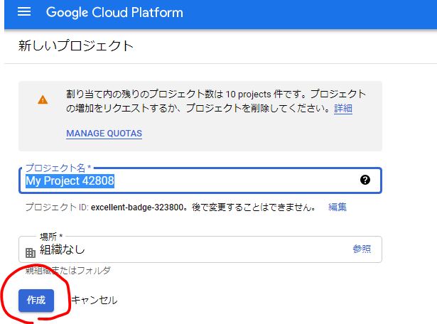Open the MANAGE QUOTAS link
Screen dimensions: 437x324
104,134
